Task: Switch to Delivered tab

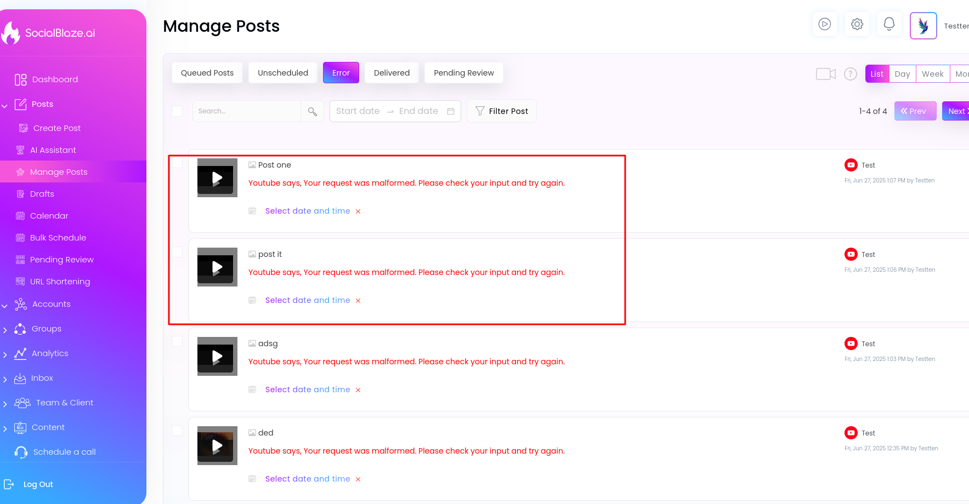Action: coord(392,73)
